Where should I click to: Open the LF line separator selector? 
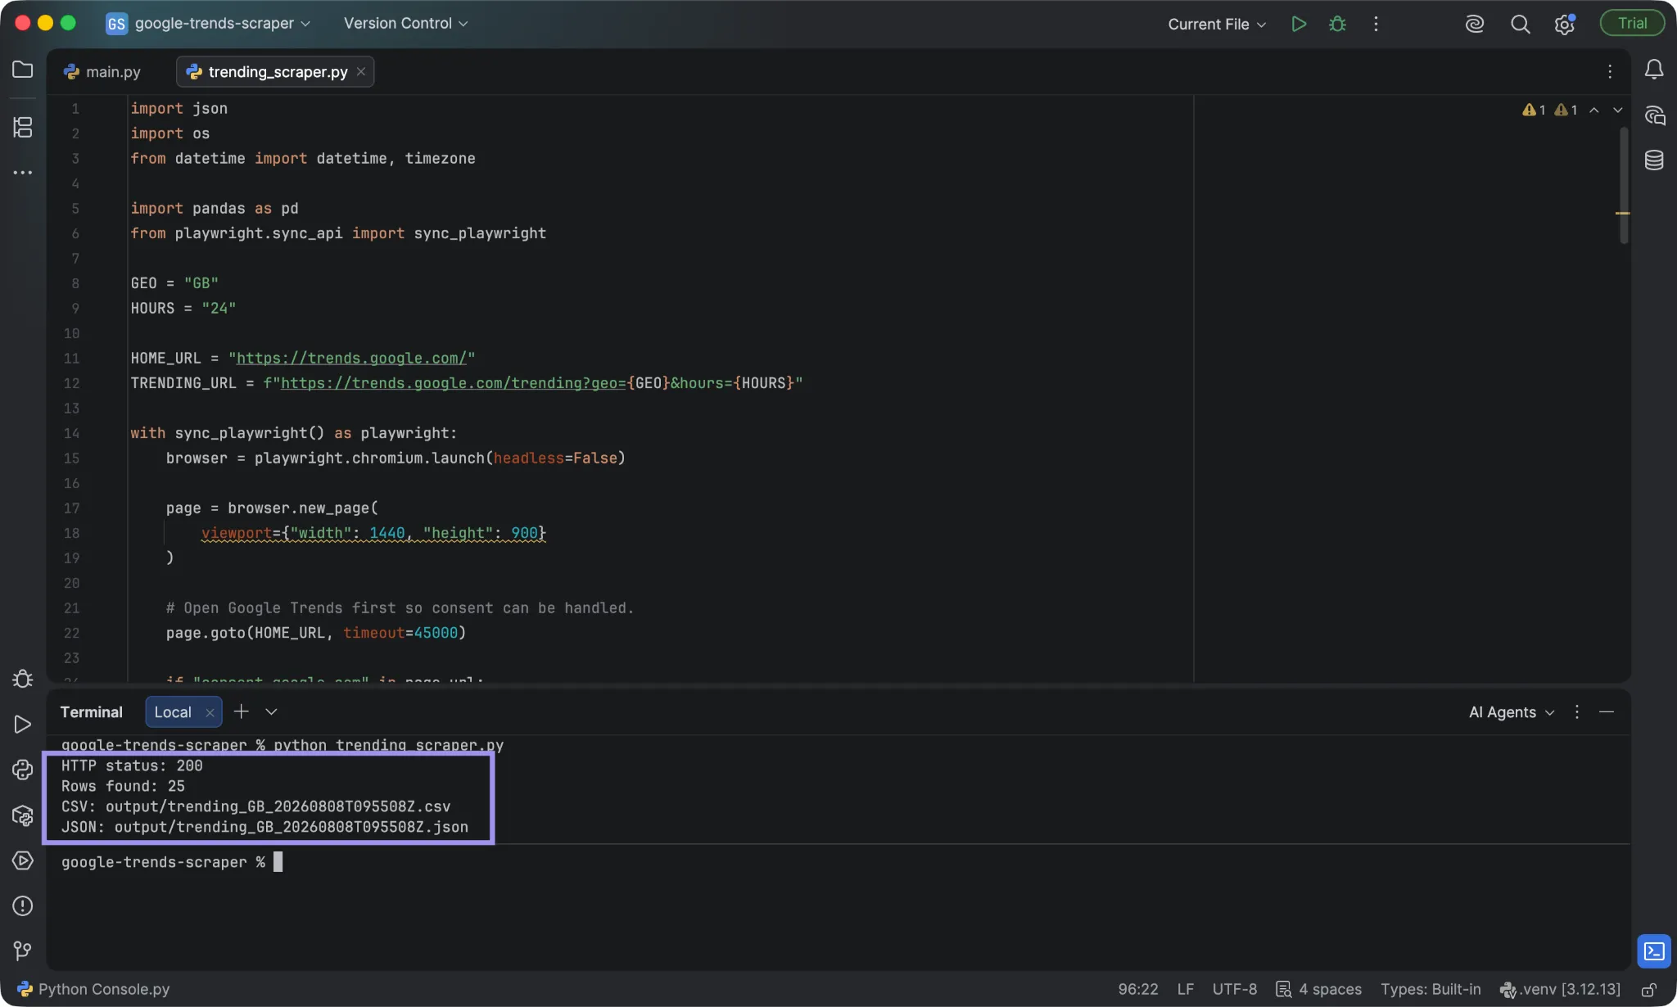(1186, 990)
